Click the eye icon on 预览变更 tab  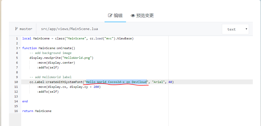click(x=133, y=16)
